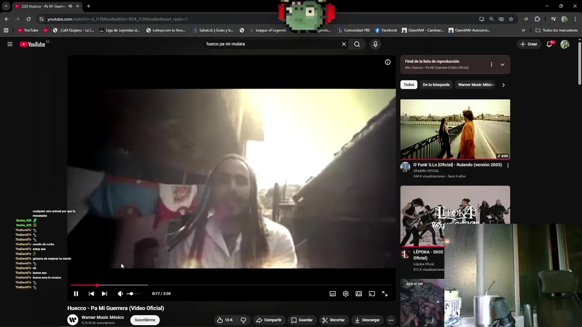This screenshot has width=582, height=327.
Task: Share the video via Compartir
Action: click(x=269, y=320)
